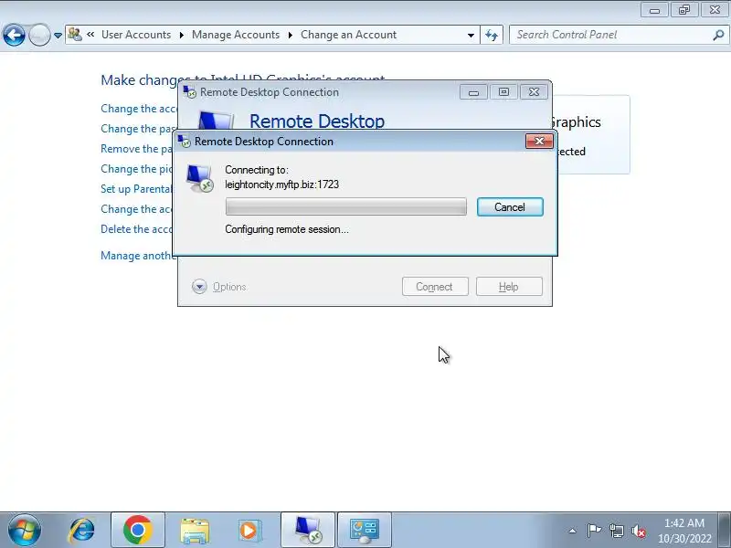Open Google Chrome from taskbar
Image resolution: width=731 pixels, height=548 pixels.
pos(138,530)
